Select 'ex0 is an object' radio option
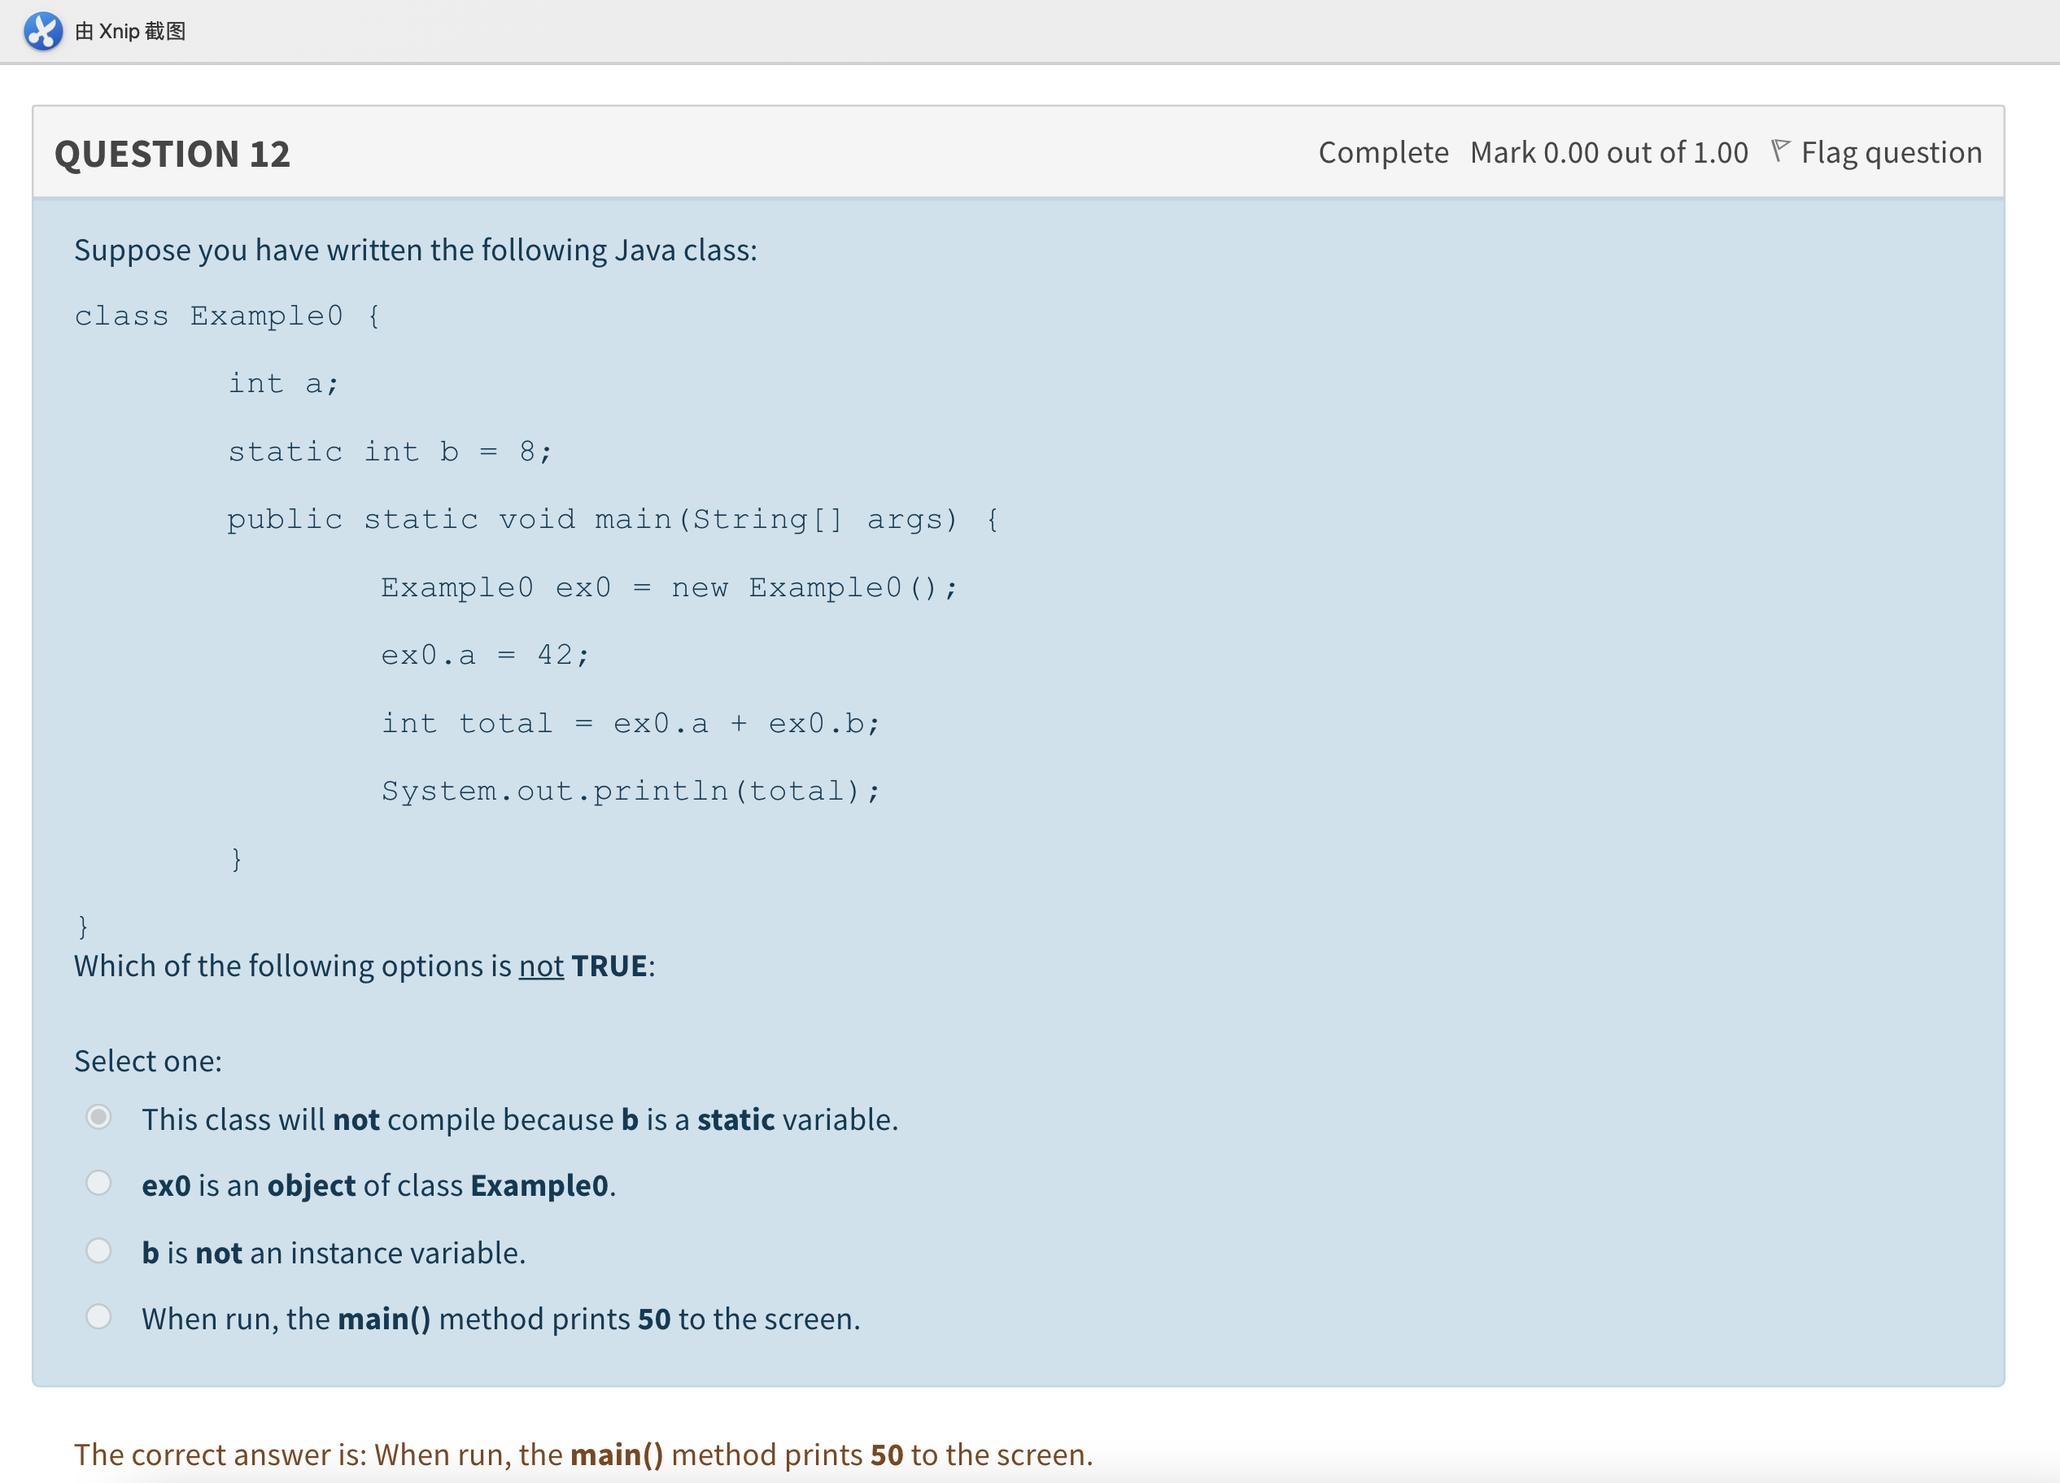 99,1184
